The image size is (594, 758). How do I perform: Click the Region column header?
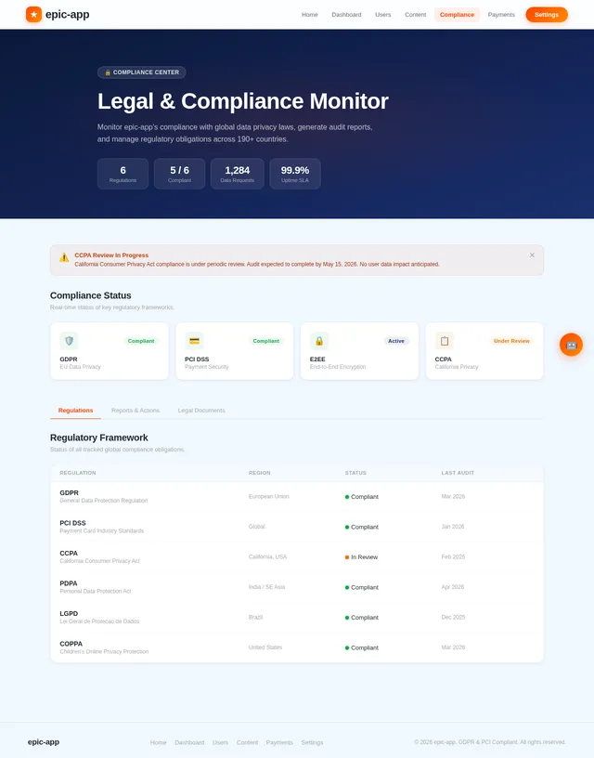pyautogui.click(x=259, y=473)
